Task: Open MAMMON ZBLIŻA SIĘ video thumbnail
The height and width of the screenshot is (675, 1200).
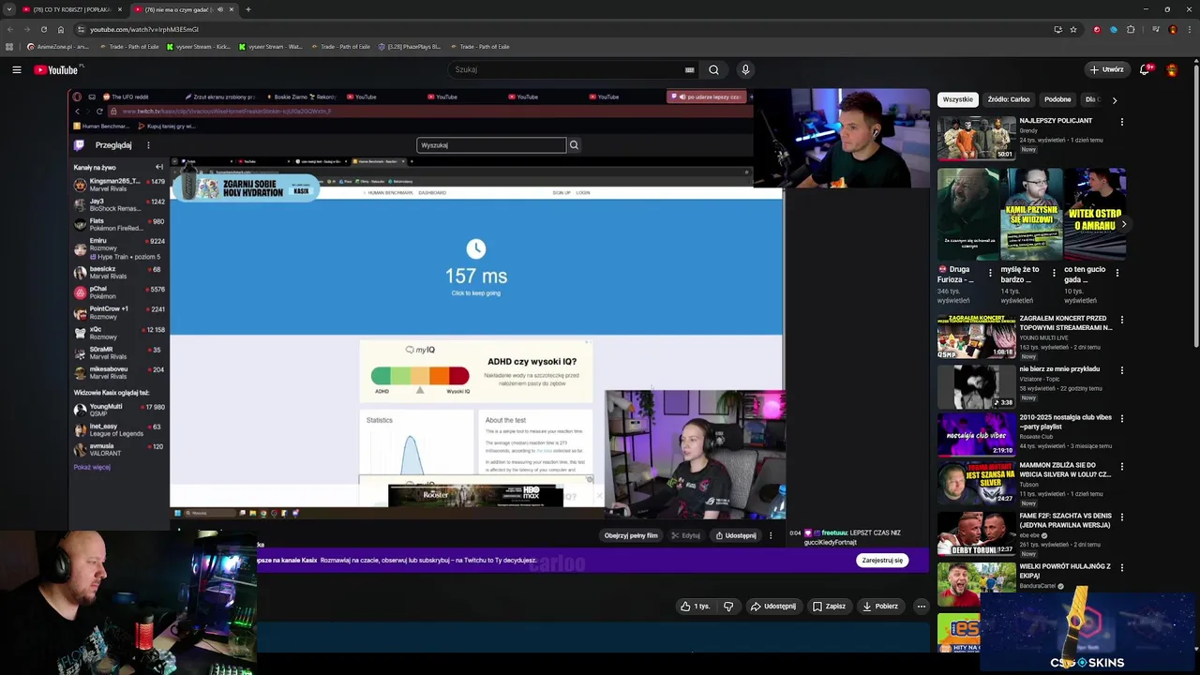Action: pyautogui.click(x=977, y=482)
